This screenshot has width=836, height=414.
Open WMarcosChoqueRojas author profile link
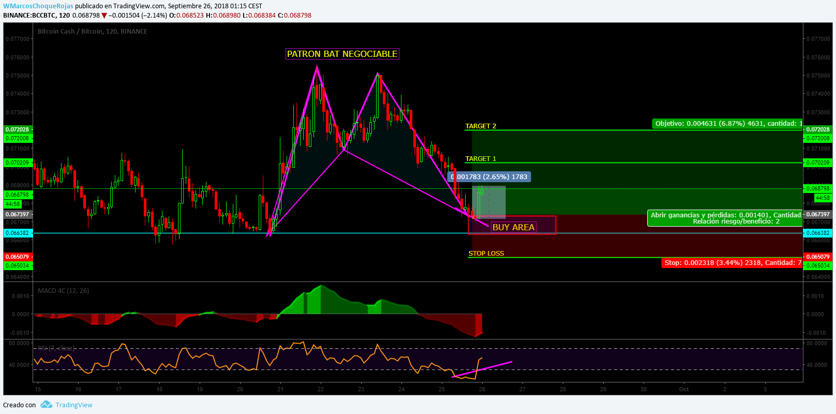coord(38,6)
